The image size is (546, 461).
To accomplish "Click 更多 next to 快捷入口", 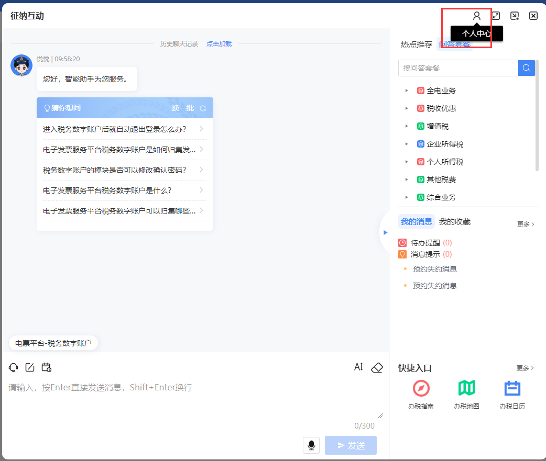I will (x=525, y=368).
